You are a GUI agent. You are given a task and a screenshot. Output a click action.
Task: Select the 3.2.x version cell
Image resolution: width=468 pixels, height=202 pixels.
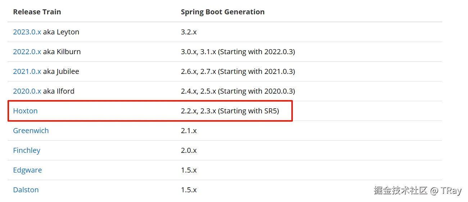point(189,32)
